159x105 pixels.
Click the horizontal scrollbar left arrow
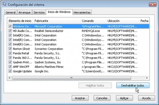[10, 78]
